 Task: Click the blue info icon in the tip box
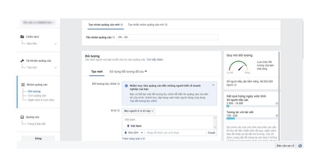coord(126,86)
